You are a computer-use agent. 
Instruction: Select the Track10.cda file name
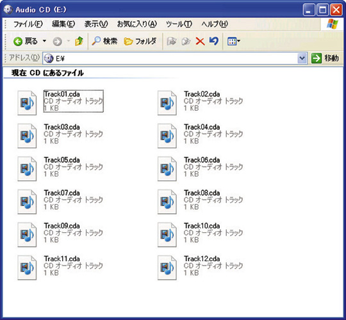pyautogui.click(x=202, y=226)
